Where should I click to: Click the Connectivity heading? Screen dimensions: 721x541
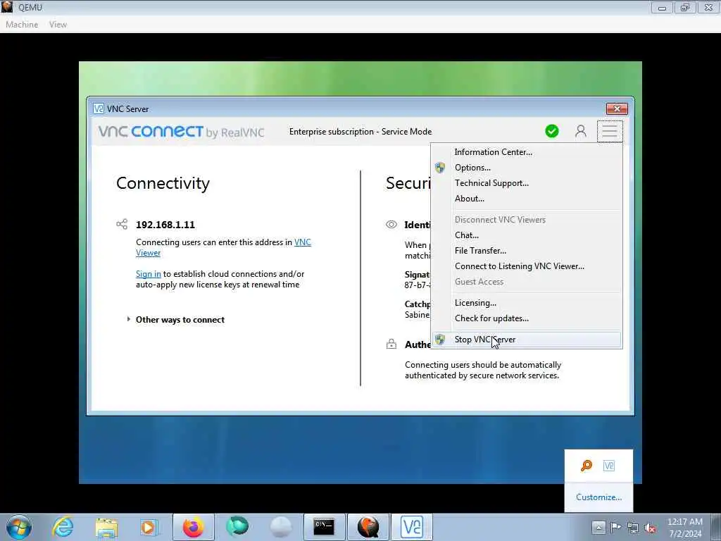click(x=163, y=183)
